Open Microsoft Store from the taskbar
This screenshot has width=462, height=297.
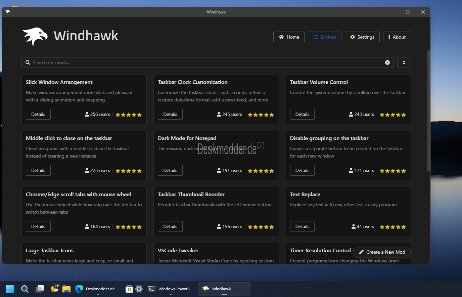point(129,289)
